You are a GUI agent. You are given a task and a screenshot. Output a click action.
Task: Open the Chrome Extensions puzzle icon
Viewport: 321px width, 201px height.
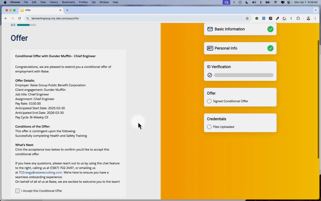[x=298, y=19]
